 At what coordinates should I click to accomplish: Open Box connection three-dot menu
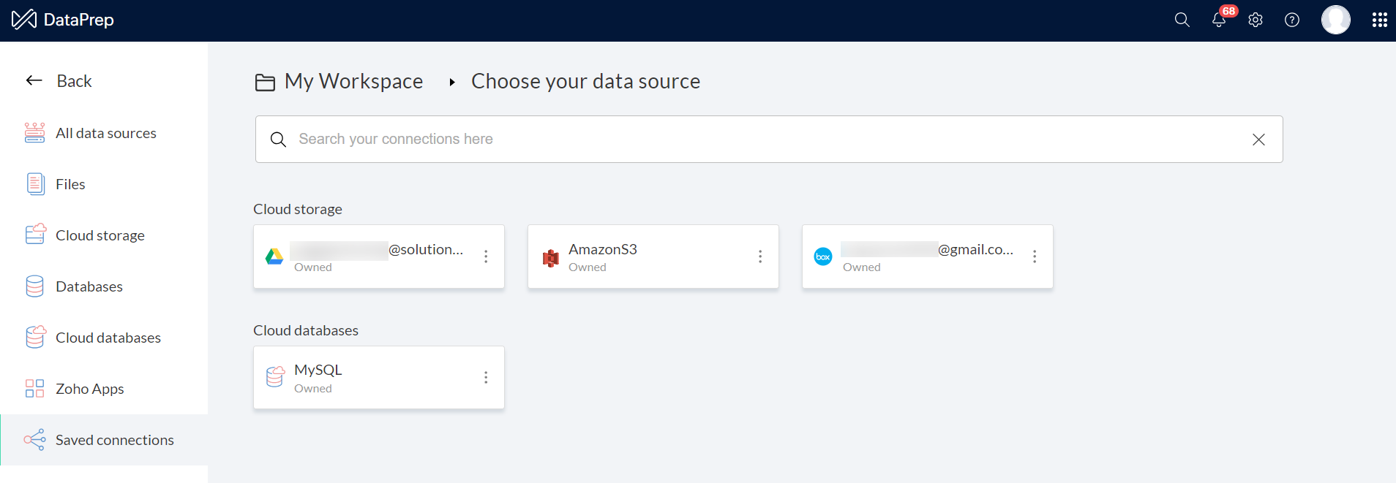pyautogui.click(x=1035, y=256)
